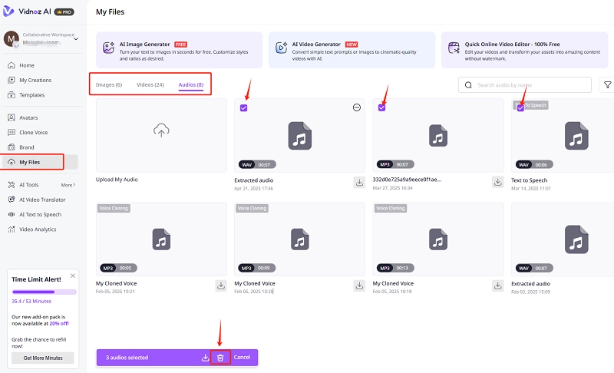This screenshot has height=373, width=614.
Task: Click the minutes usage progress bar
Action: click(44, 292)
